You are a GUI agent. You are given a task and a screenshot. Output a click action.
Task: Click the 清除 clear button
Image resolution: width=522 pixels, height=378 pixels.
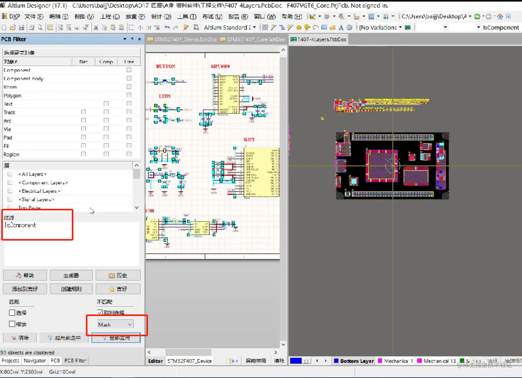click(20, 338)
